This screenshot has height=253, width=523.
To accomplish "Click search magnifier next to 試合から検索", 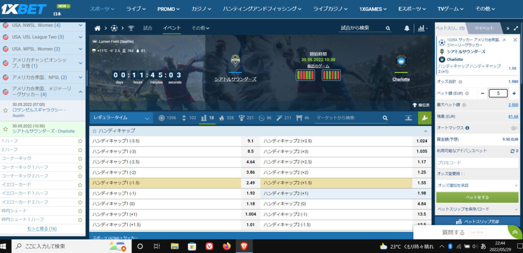I will (x=388, y=28).
